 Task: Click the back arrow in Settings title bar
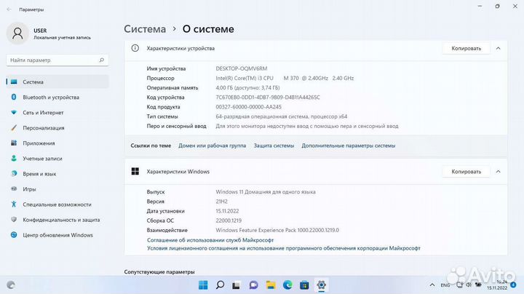[x=9, y=9]
